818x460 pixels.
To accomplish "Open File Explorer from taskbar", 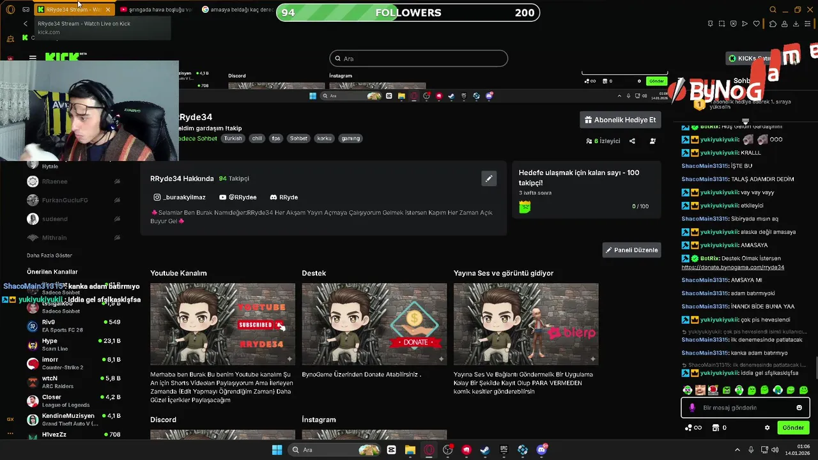I will [x=410, y=450].
